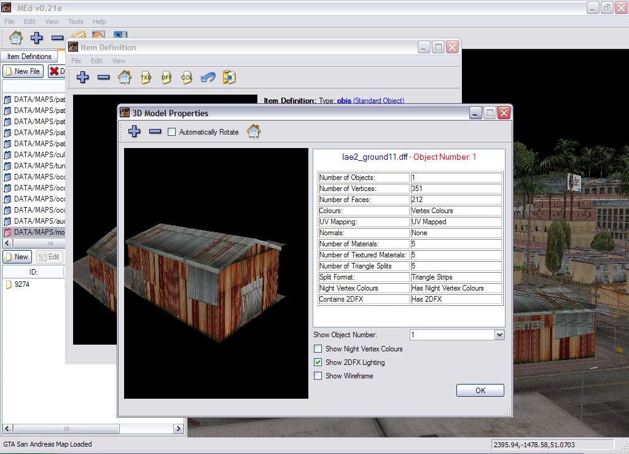Click the yellow item icon next to 9274
Screen dimensions: 629x454
click(9, 284)
